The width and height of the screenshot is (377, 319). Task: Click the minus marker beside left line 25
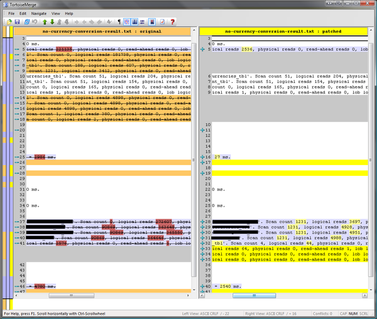pos(17,157)
